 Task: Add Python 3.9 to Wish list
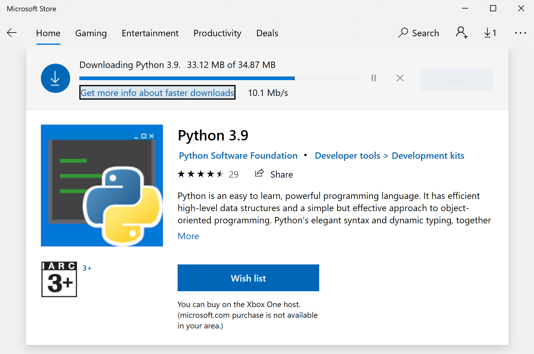point(248,278)
